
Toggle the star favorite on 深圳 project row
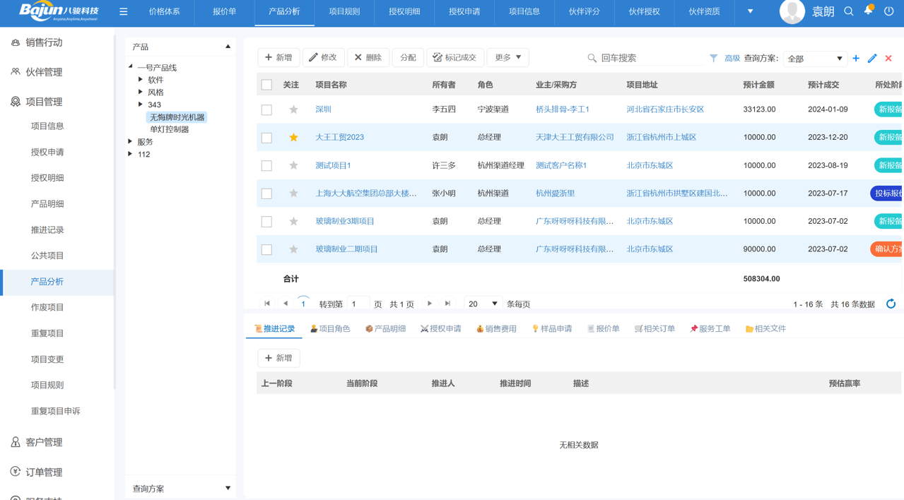292,110
